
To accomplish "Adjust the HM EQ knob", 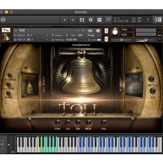I will click(x=78, y=123).
